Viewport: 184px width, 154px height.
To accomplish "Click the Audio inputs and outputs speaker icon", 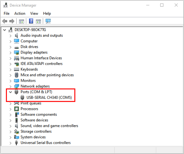I will (17, 36).
